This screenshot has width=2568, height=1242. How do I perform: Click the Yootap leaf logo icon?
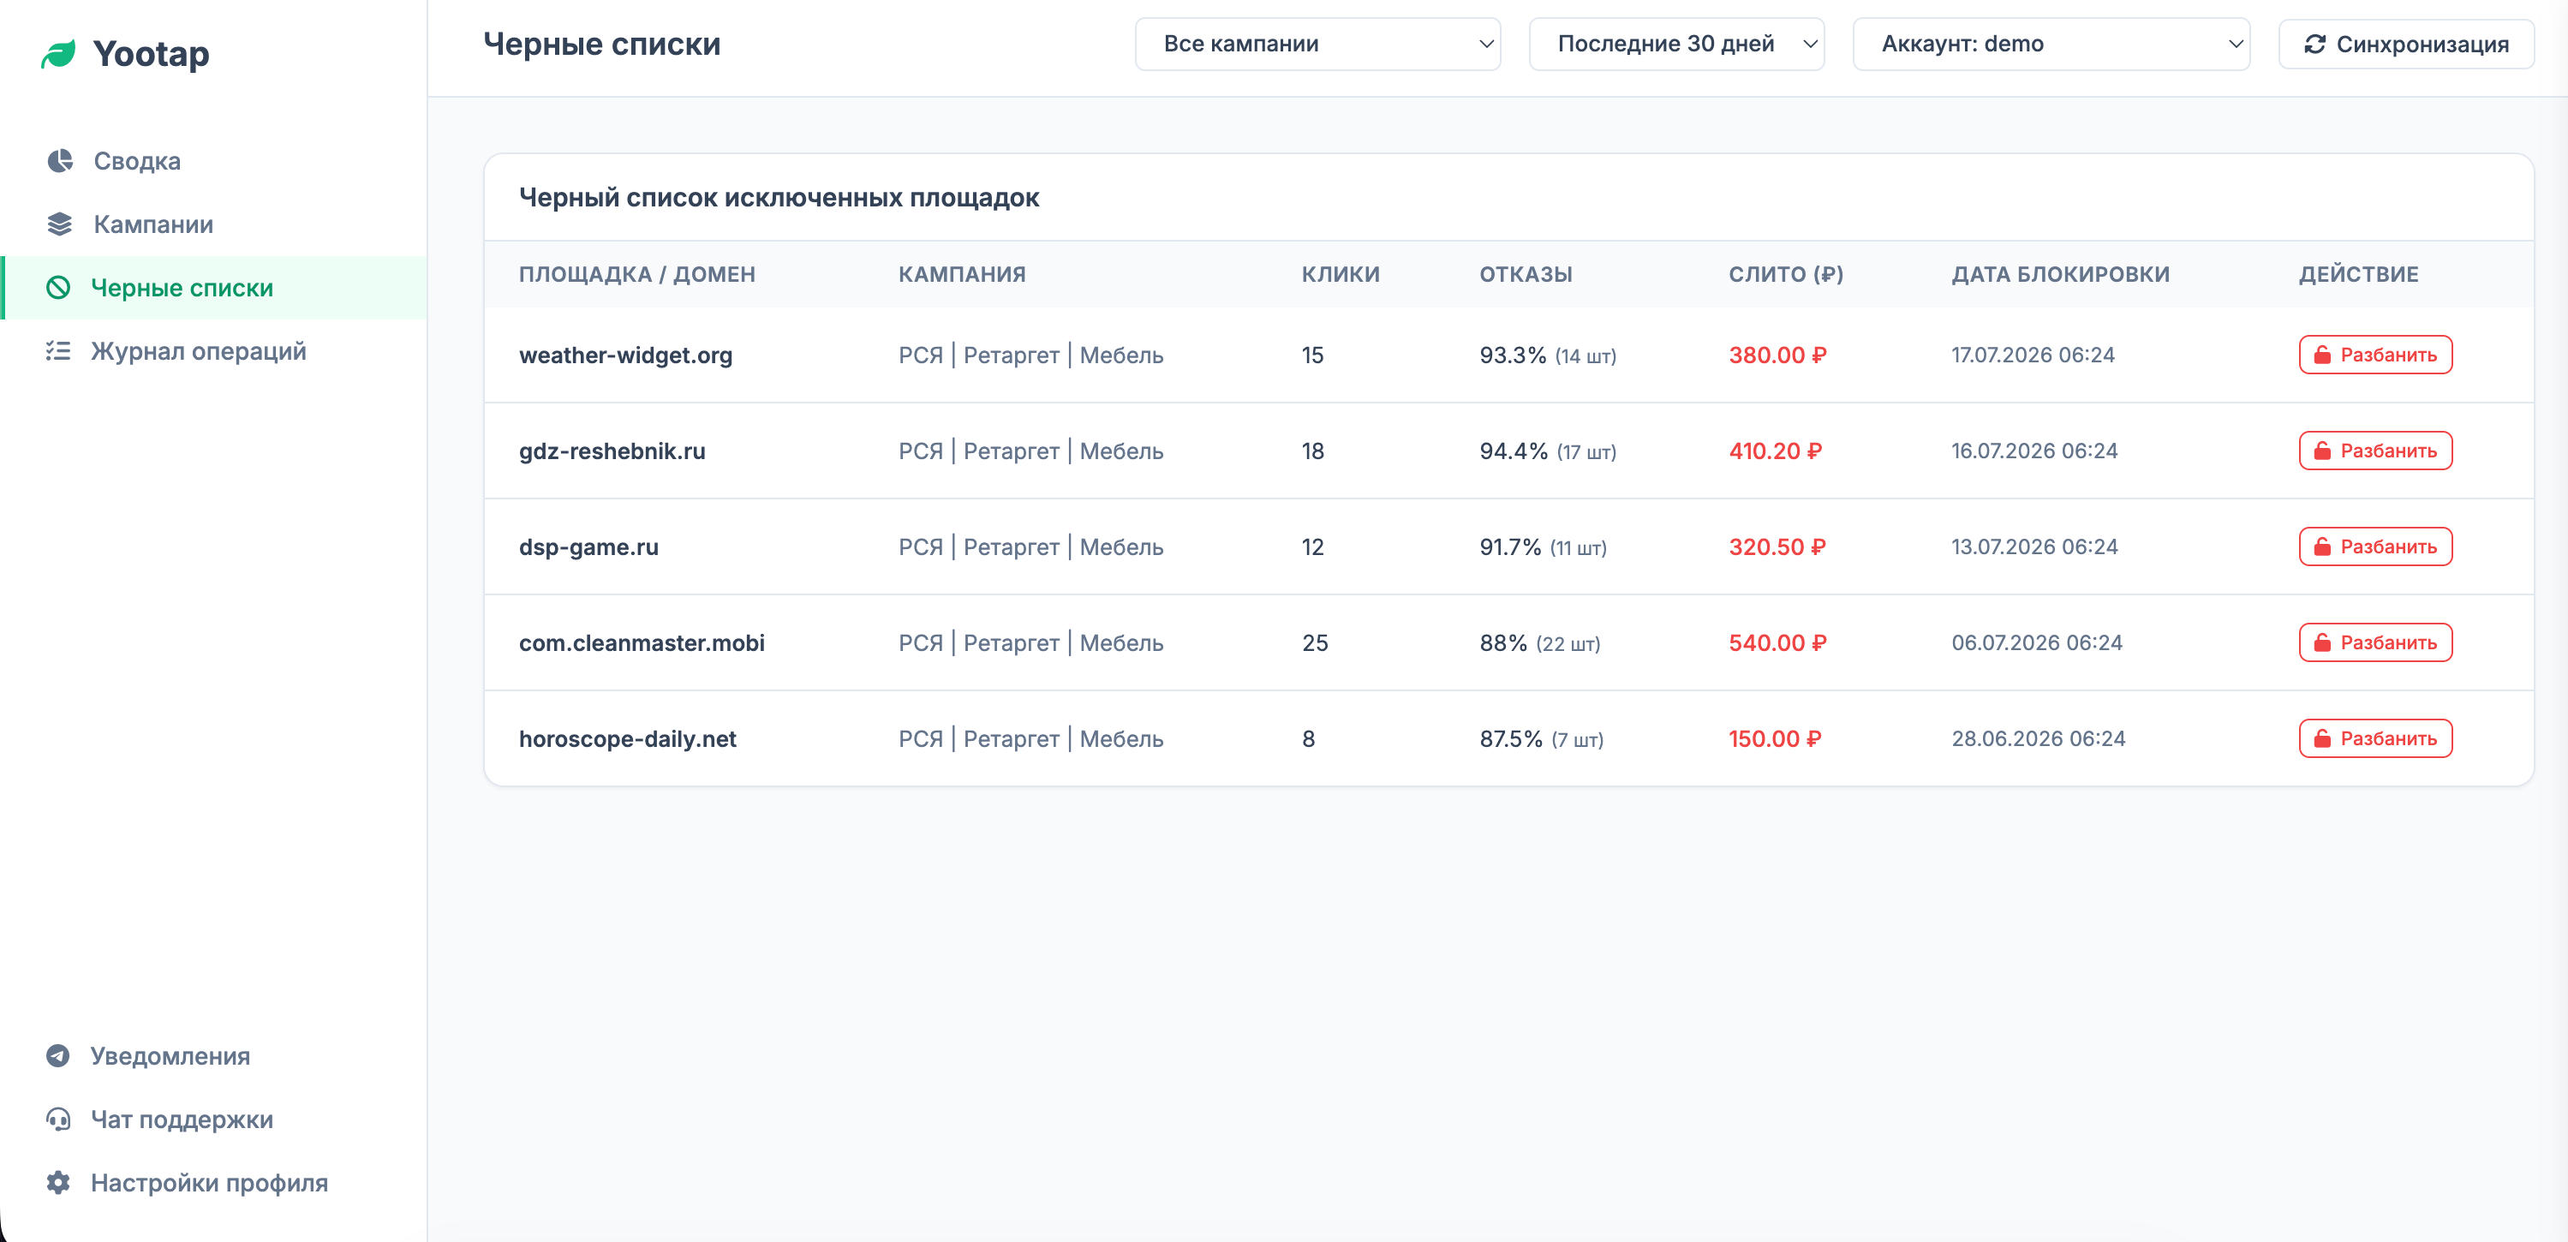pos(58,54)
